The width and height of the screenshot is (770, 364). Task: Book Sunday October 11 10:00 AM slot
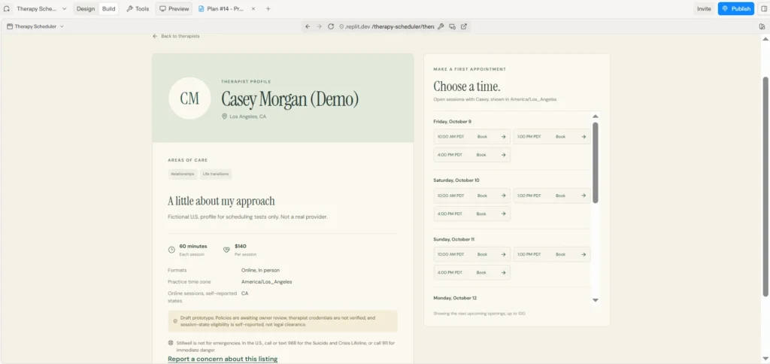(x=472, y=254)
